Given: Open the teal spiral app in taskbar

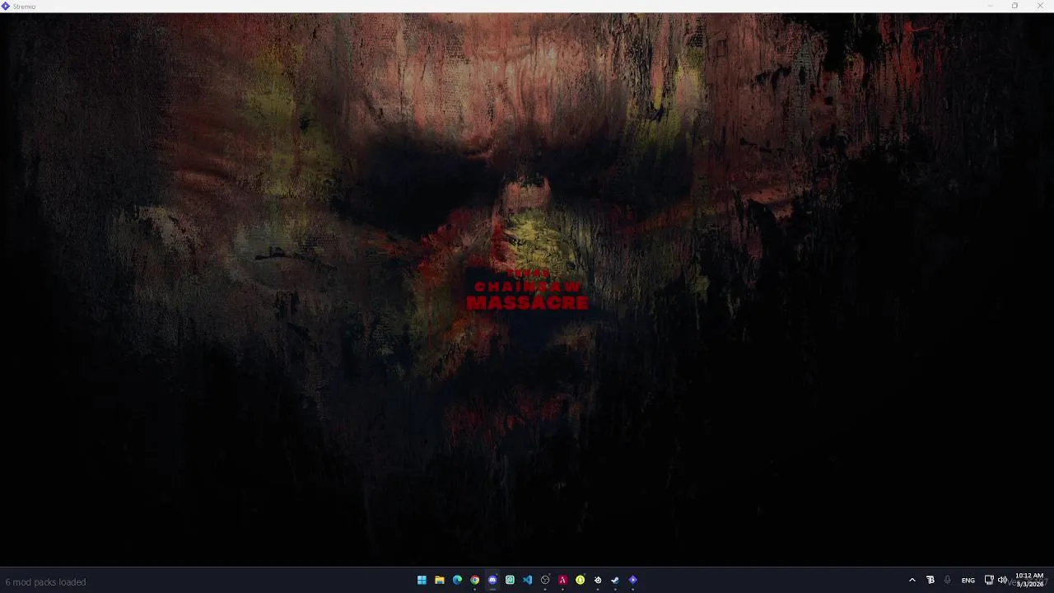Looking at the screenshot, I should pos(510,580).
